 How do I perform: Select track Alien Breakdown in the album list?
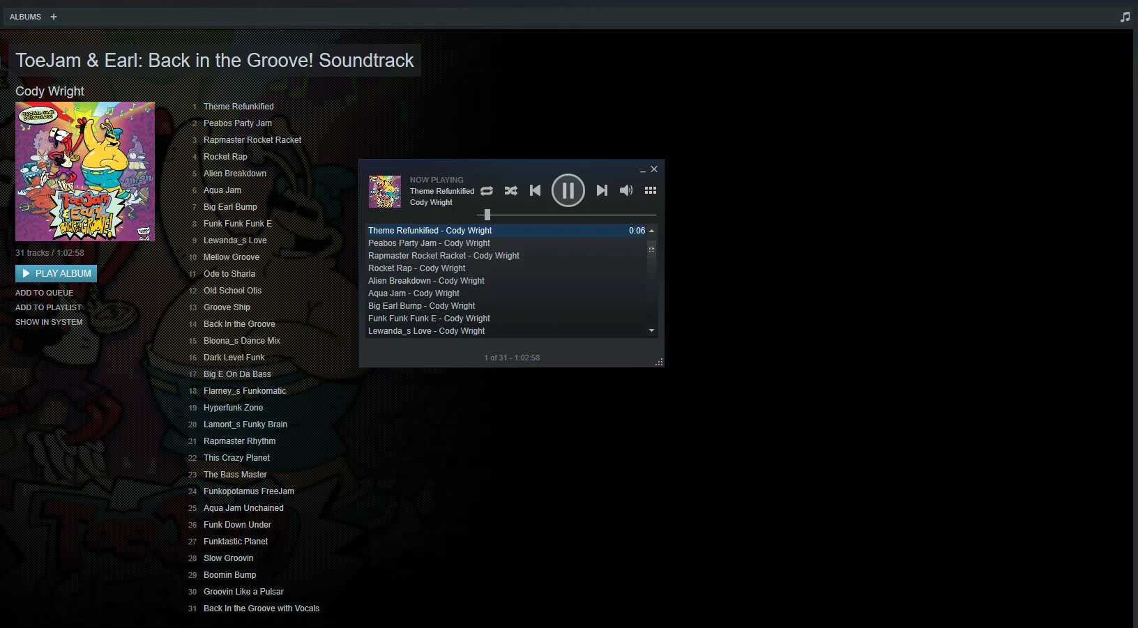click(x=235, y=174)
